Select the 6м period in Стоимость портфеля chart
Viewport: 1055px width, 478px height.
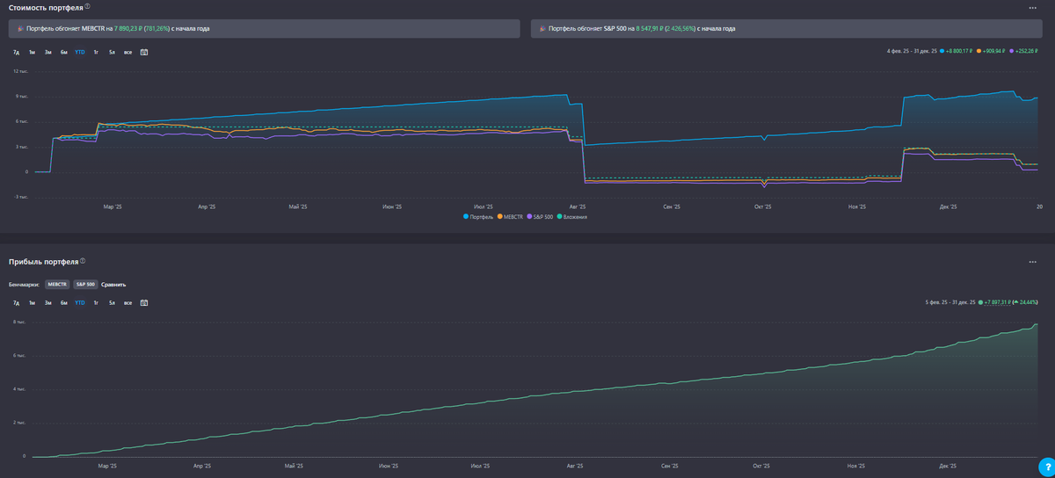64,52
